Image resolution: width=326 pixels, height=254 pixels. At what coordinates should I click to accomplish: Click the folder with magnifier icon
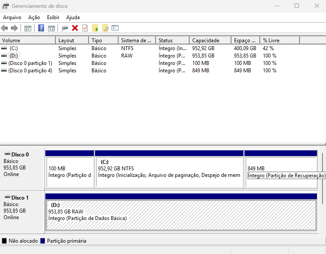(105, 28)
